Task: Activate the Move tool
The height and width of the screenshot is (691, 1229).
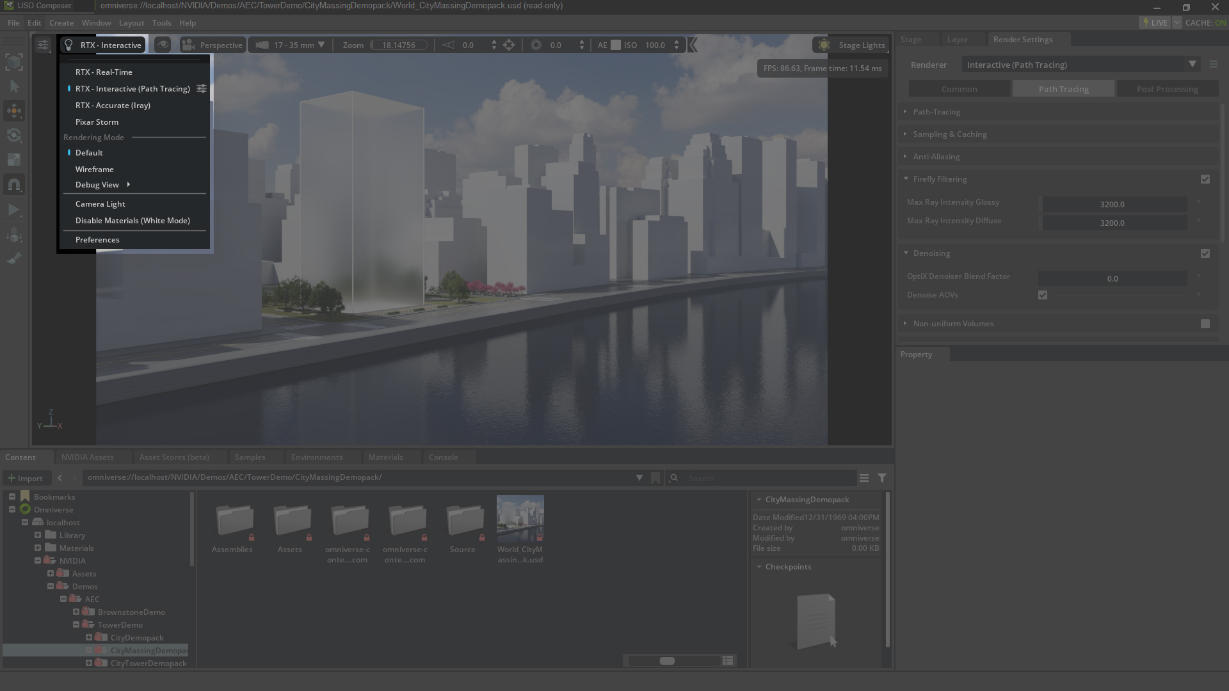Action: (x=14, y=111)
